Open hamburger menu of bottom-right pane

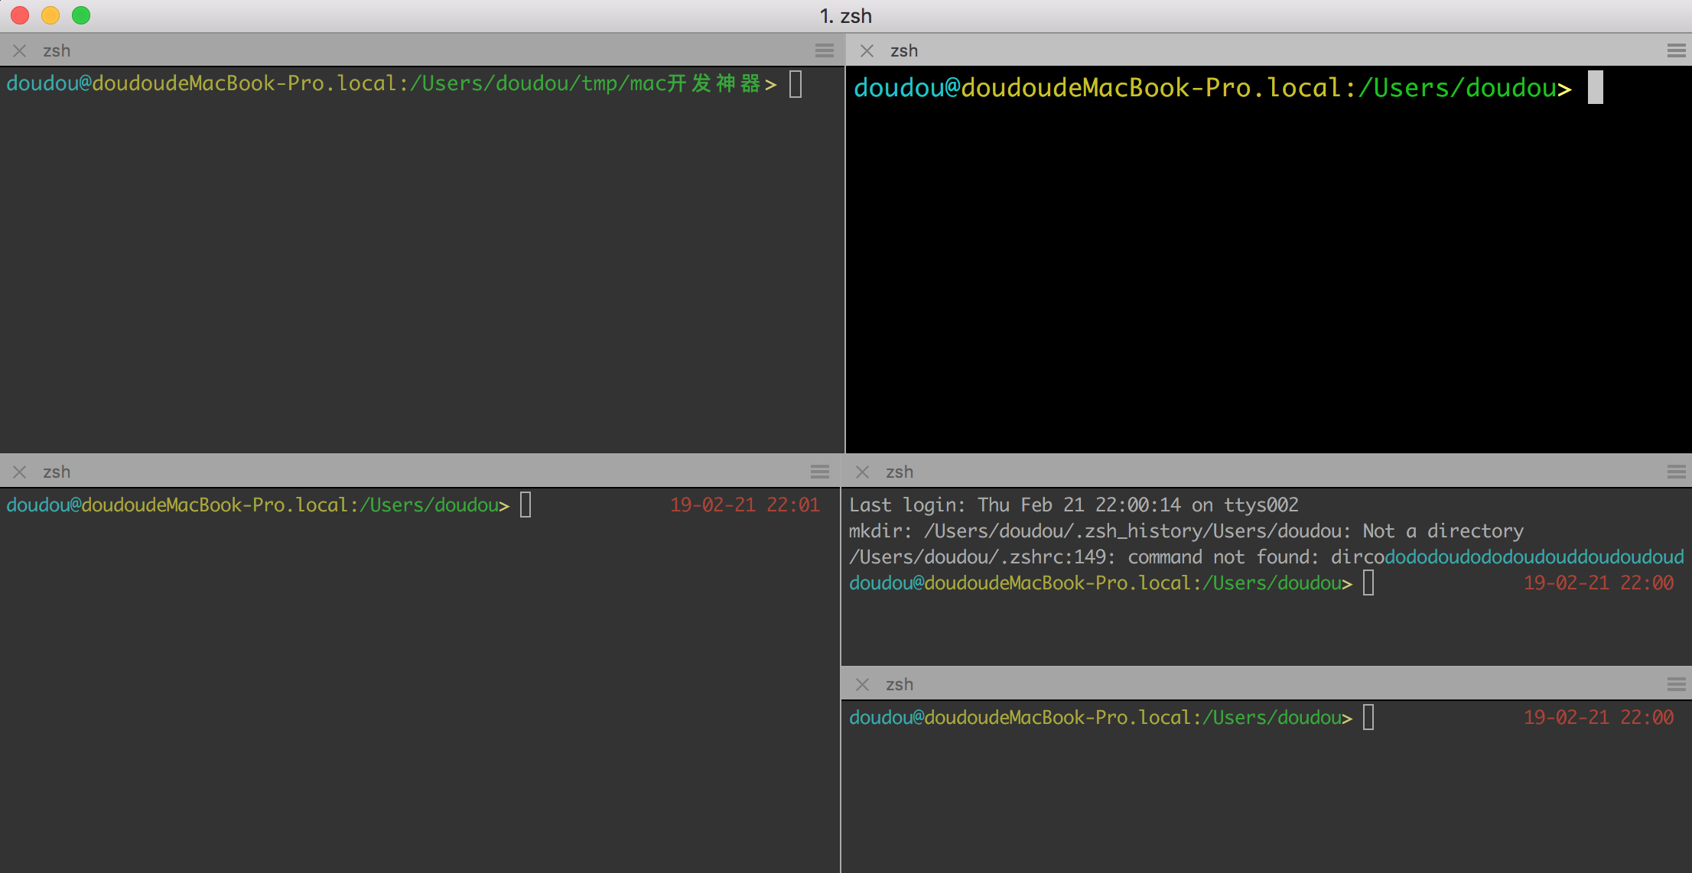(x=1676, y=684)
